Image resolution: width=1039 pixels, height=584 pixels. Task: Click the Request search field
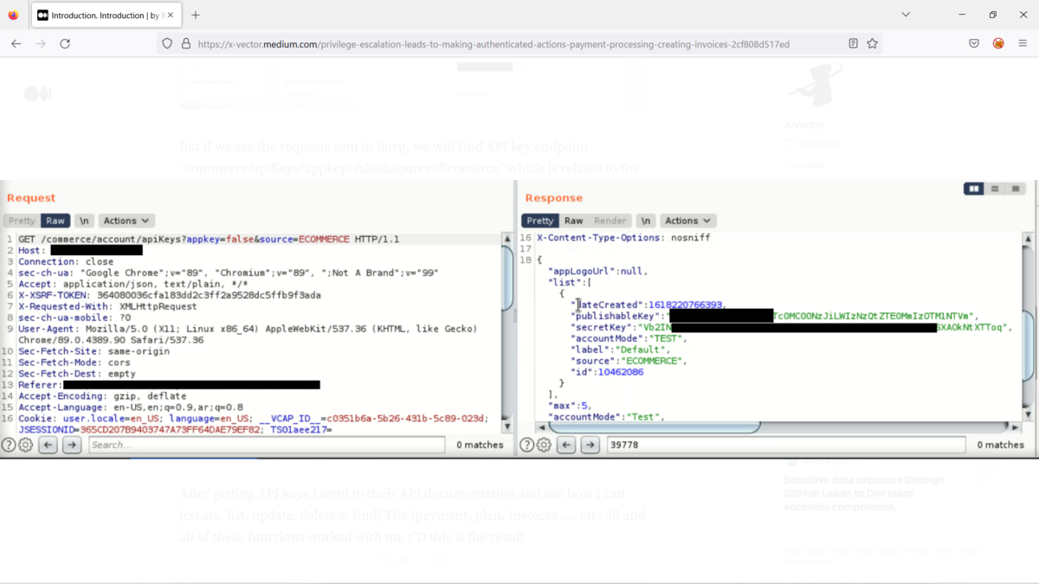pyautogui.click(x=267, y=445)
